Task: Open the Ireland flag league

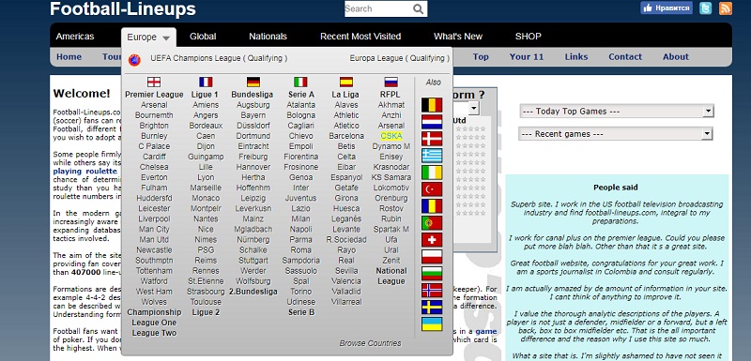Action: pyautogui.click(x=432, y=173)
